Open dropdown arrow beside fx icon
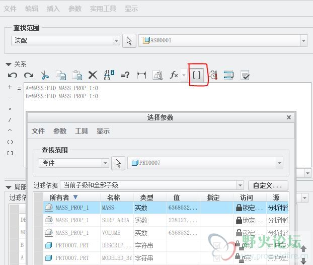313x265 pixels. [x=184, y=75]
